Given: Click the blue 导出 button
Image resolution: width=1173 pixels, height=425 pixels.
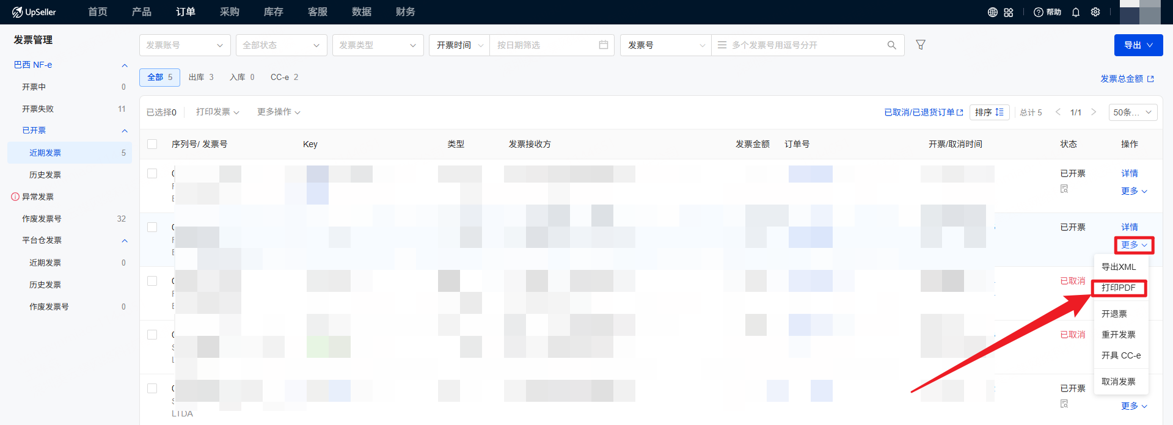Looking at the screenshot, I should (x=1138, y=45).
